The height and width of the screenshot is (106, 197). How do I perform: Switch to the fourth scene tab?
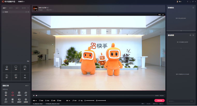24,8
